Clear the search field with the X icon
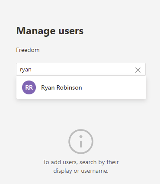160x184 pixels. click(x=138, y=70)
